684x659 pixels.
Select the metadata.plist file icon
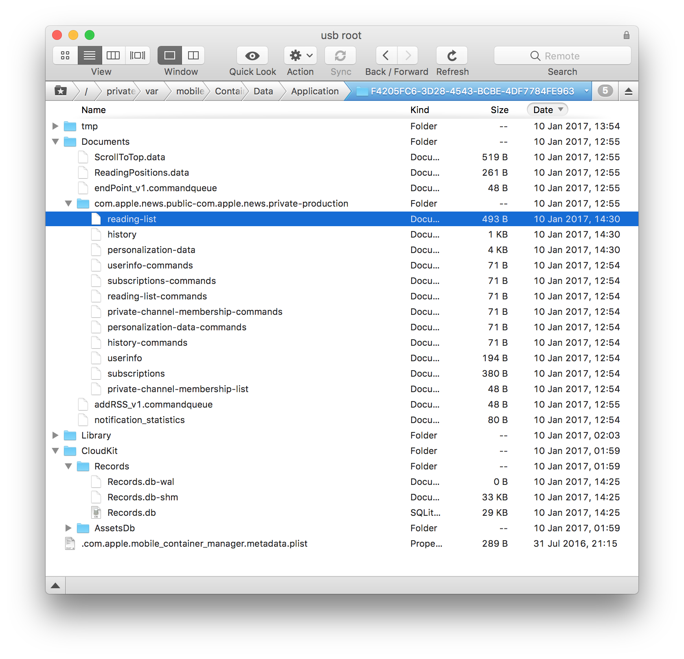click(70, 543)
